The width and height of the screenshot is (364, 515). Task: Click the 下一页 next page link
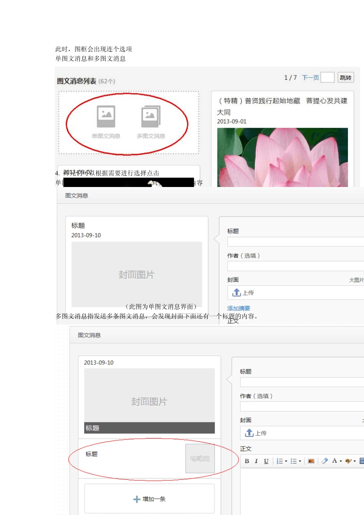point(310,77)
